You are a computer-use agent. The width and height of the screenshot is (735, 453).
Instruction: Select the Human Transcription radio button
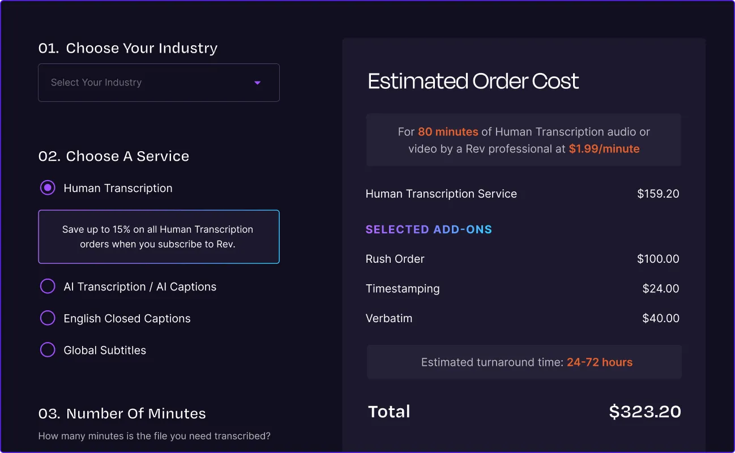click(x=48, y=188)
